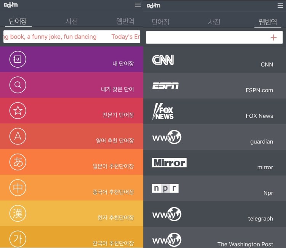The image size is (286, 248).
Task: Select the NPR logo
Action: 165,188
